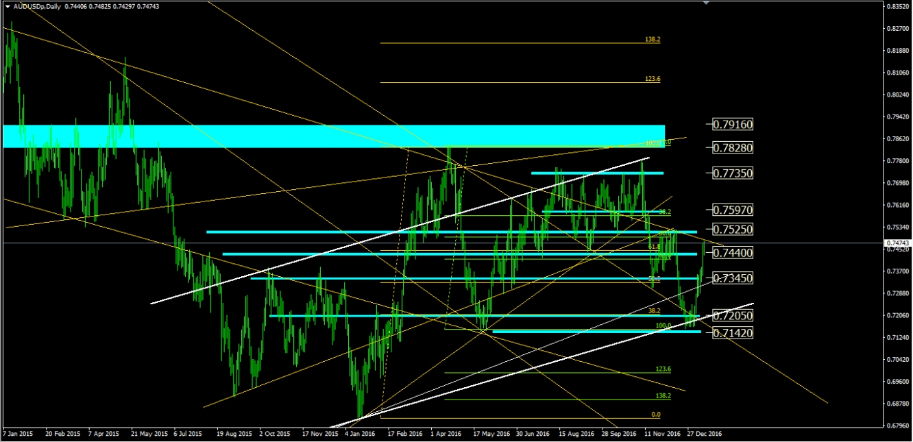The image size is (913, 442).
Task: Click the AUDUSDp,Daily chart title text
Action: coord(36,6)
